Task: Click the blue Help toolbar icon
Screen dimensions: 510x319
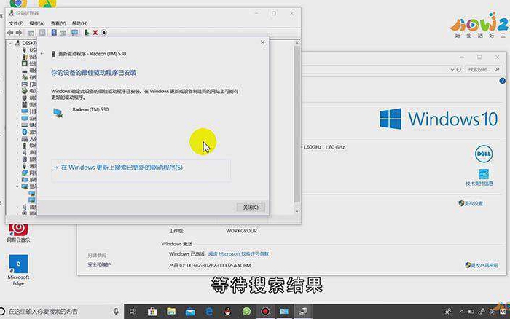Action: coord(54,33)
